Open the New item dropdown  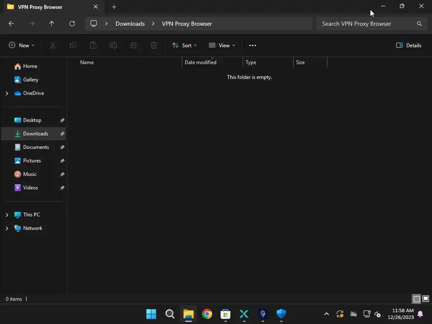pyautogui.click(x=22, y=46)
